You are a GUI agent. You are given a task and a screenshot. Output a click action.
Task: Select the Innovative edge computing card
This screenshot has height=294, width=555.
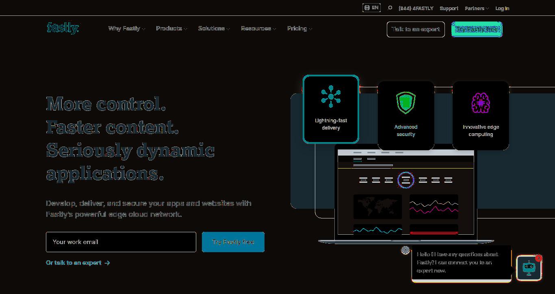tap(481, 116)
